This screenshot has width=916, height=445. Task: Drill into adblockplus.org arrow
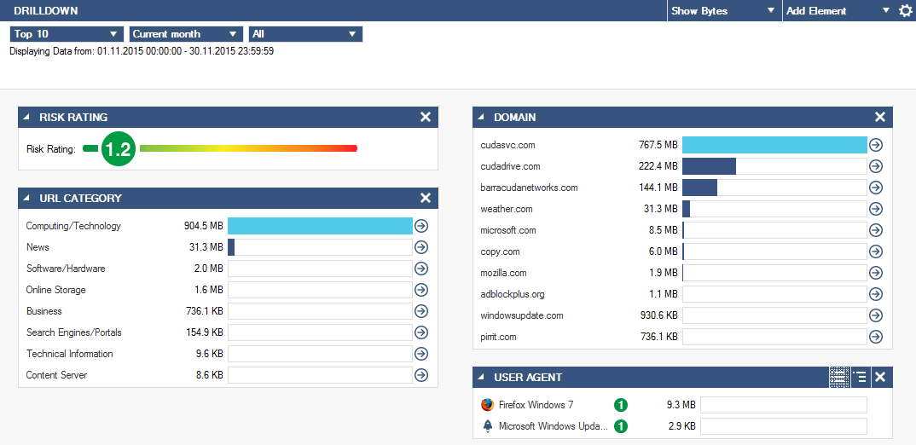point(875,294)
